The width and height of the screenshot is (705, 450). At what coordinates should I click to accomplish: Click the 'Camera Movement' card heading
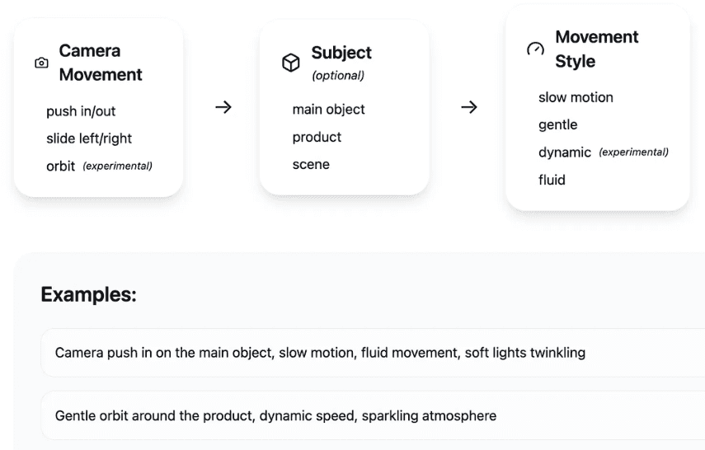coord(101,63)
